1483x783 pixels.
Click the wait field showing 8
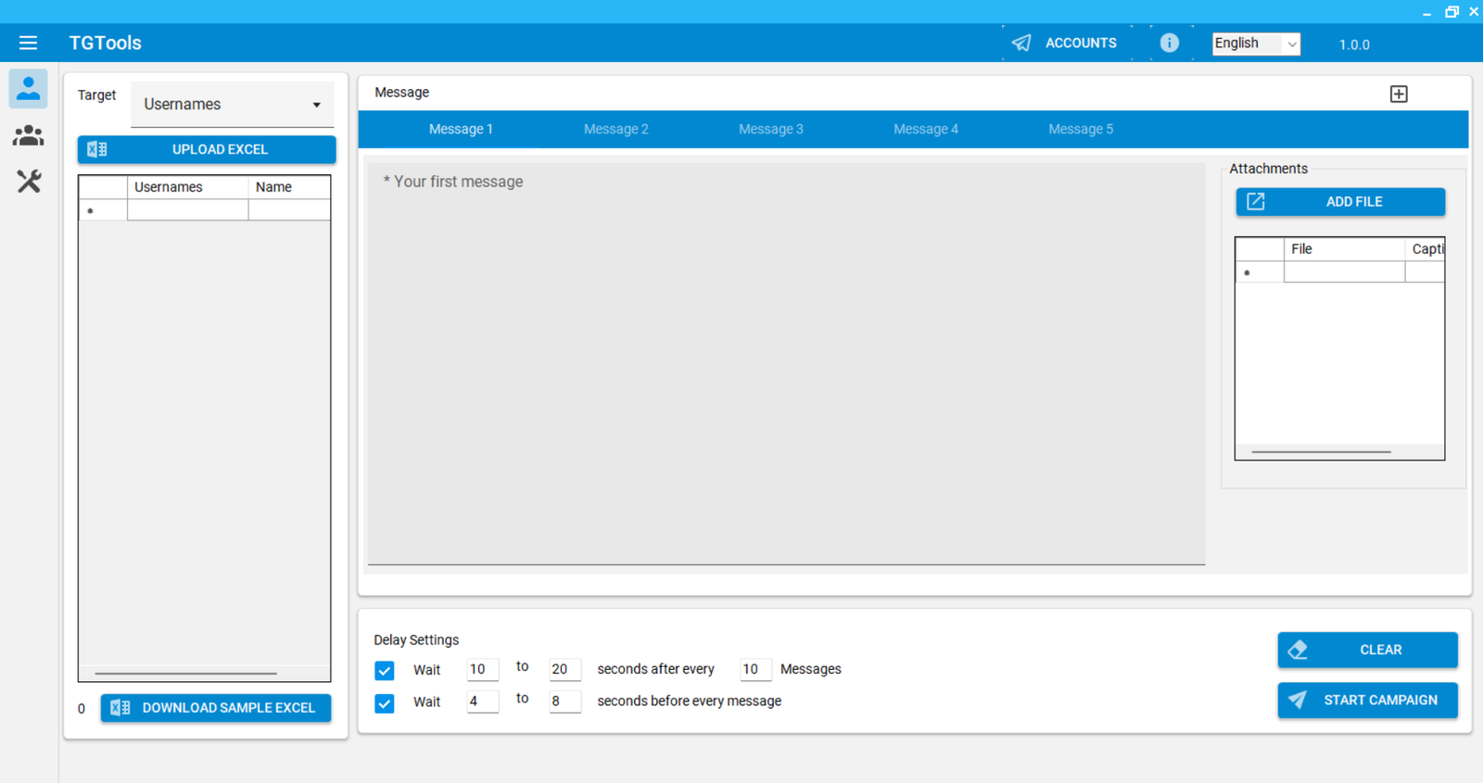tap(564, 701)
